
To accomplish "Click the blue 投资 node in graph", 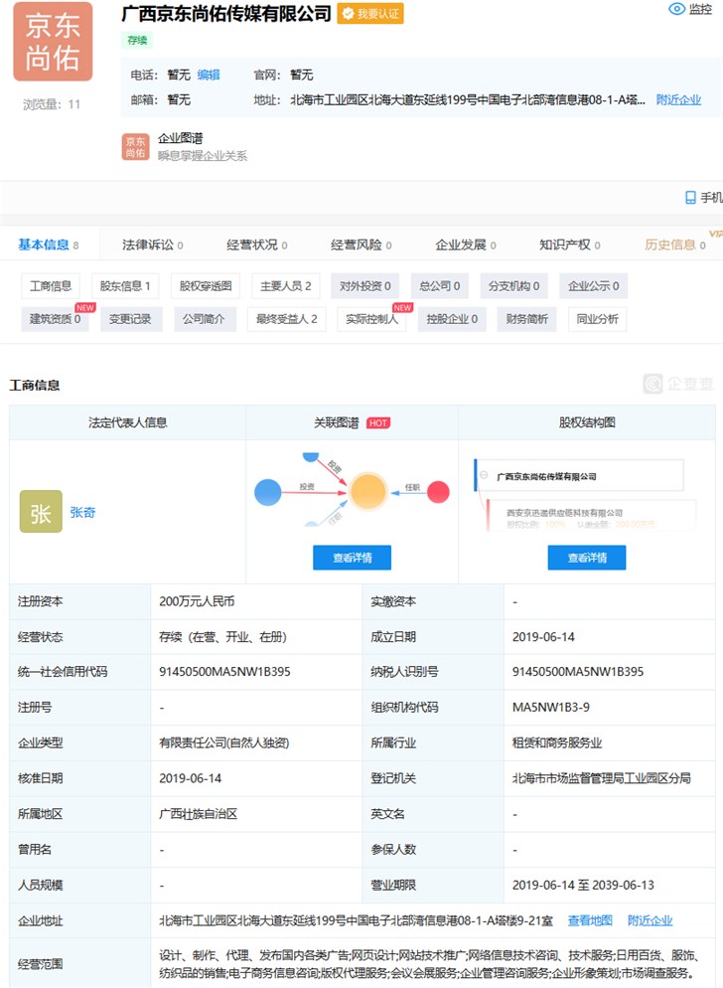I will pos(268,490).
